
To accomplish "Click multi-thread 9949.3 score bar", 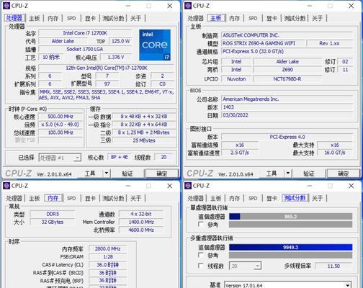I will (291, 247).
